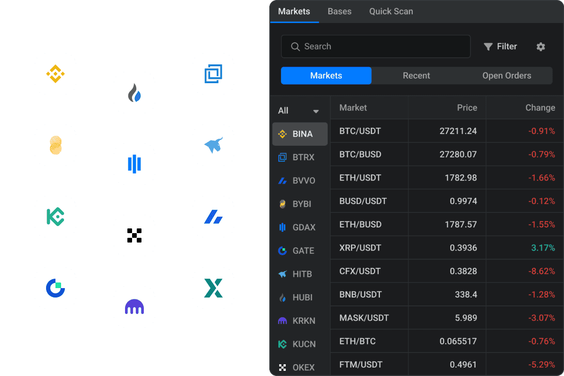The width and height of the screenshot is (564, 376).
Task: Click the Gate.io logo tile
Action: coord(55,288)
